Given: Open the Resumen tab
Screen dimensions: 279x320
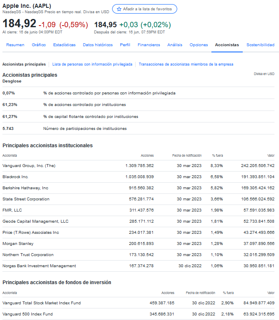Looking at the screenshot, I should click(15, 45).
